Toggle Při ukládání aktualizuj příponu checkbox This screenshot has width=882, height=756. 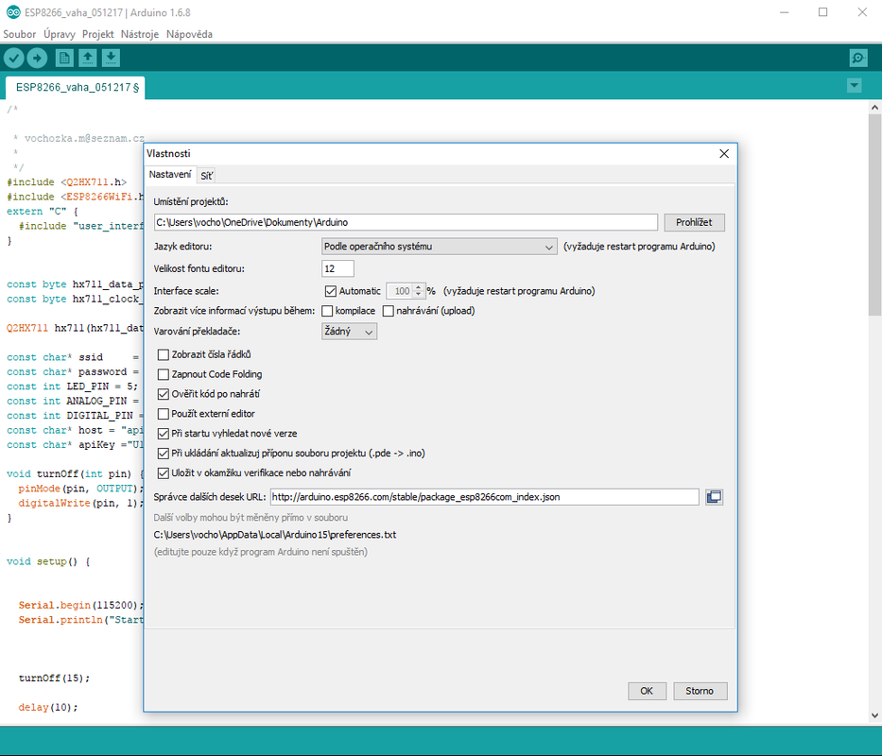click(164, 454)
